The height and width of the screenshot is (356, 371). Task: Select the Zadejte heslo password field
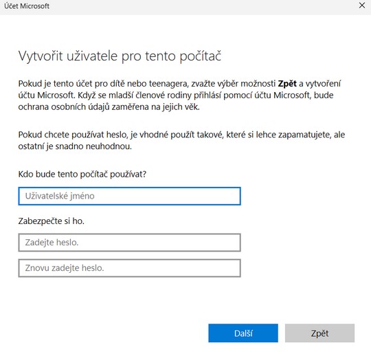pyautogui.click(x=129, y=243)
